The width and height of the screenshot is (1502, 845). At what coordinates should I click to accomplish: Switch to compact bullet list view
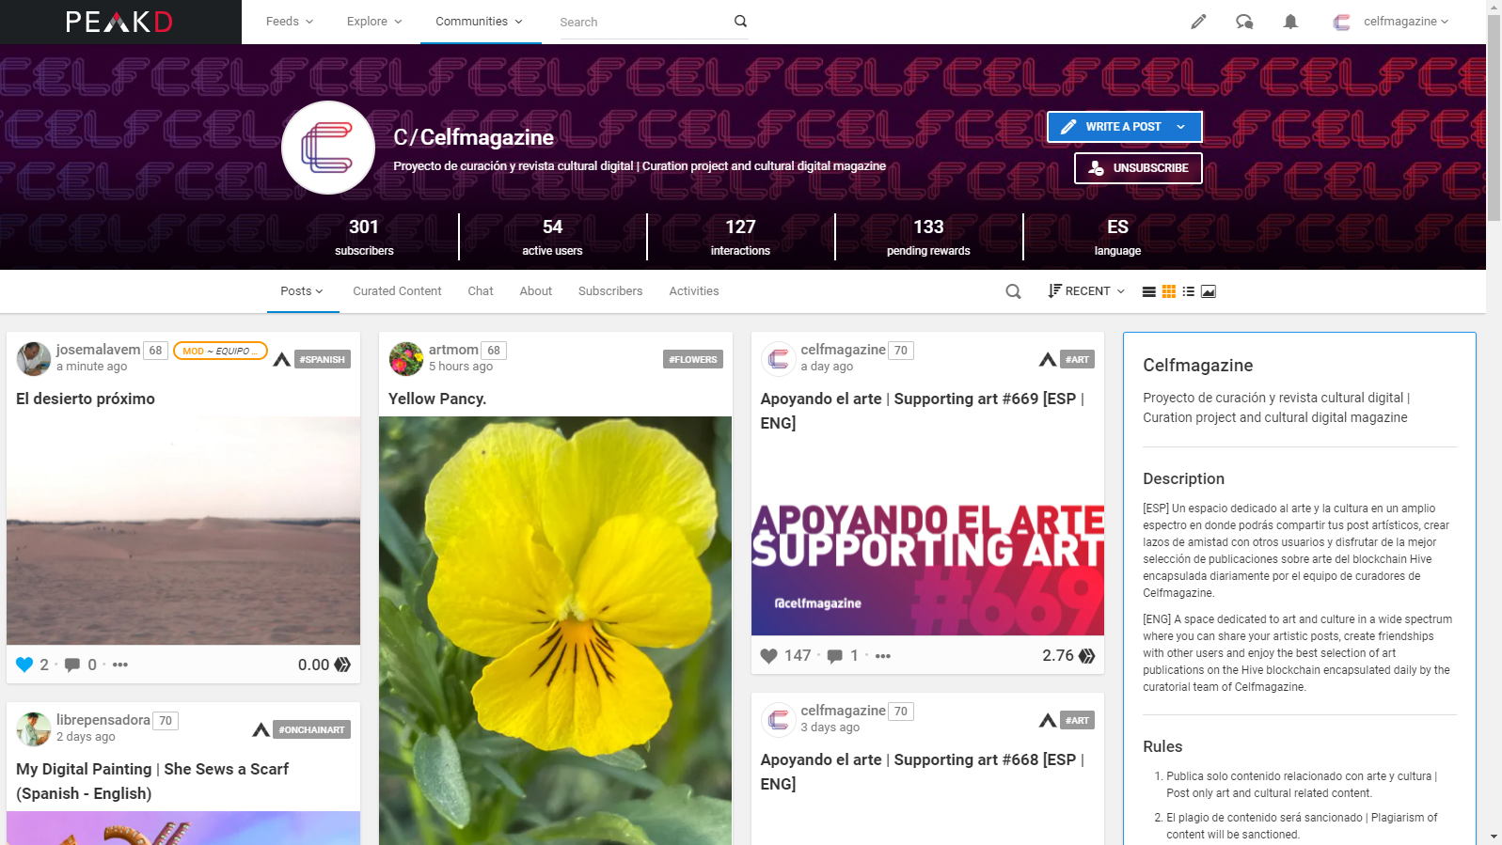[x=1188, y=291]
